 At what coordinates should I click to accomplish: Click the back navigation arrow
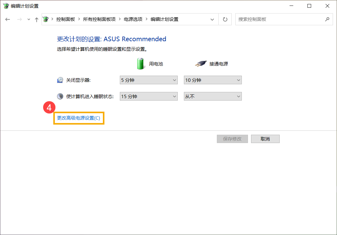[x=7, y=19]
